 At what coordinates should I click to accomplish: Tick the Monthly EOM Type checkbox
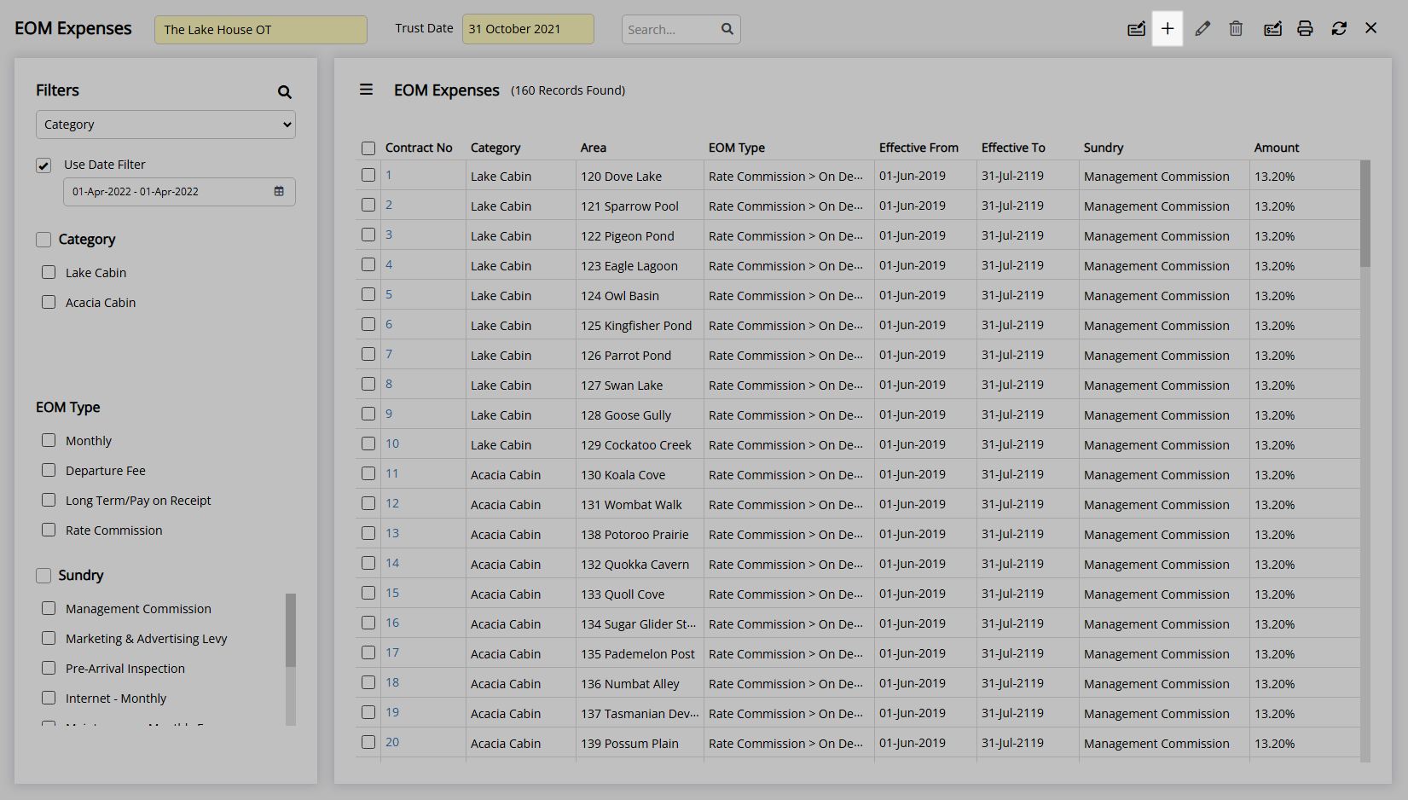tap(49, 440)
